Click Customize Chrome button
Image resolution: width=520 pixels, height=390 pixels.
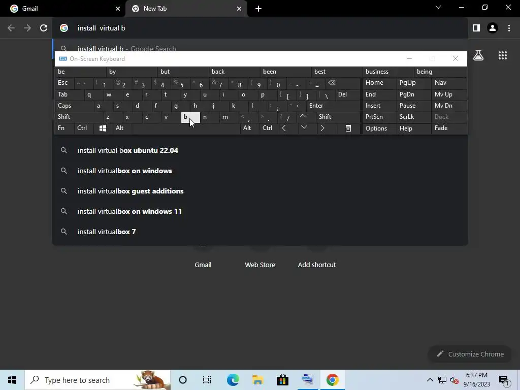point(470,354)
